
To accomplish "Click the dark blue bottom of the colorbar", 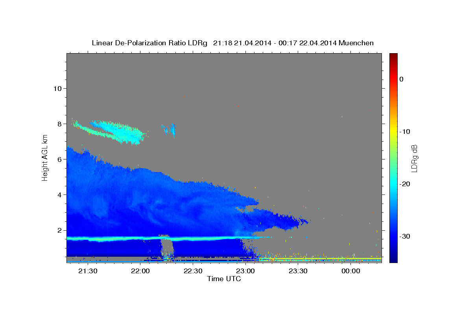I will (393, 259).
